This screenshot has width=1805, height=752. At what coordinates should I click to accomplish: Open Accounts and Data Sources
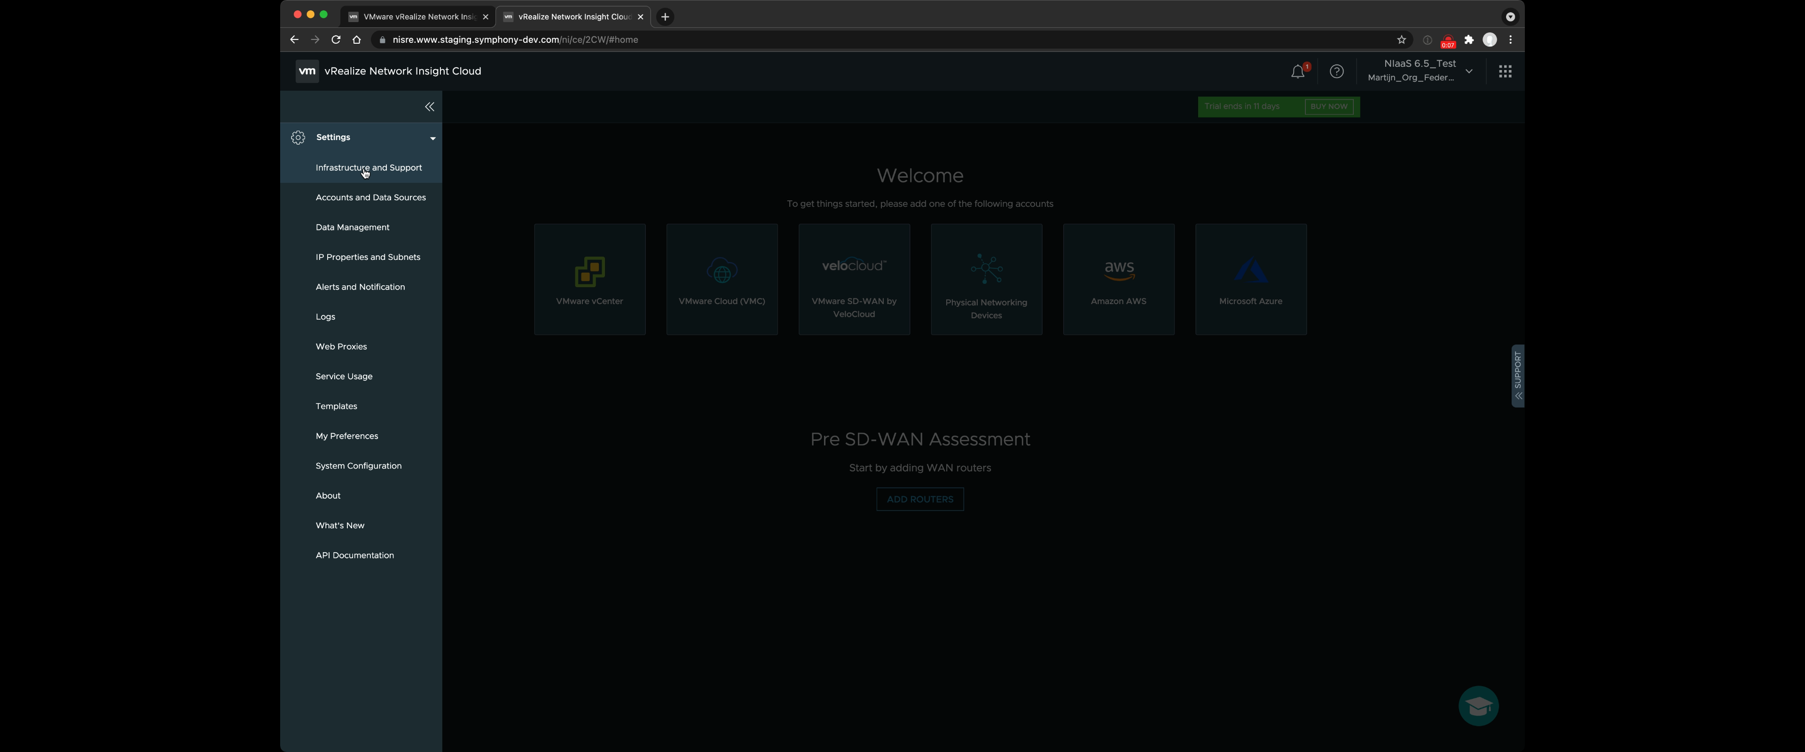pyautogui.click(x=371, y=198)
